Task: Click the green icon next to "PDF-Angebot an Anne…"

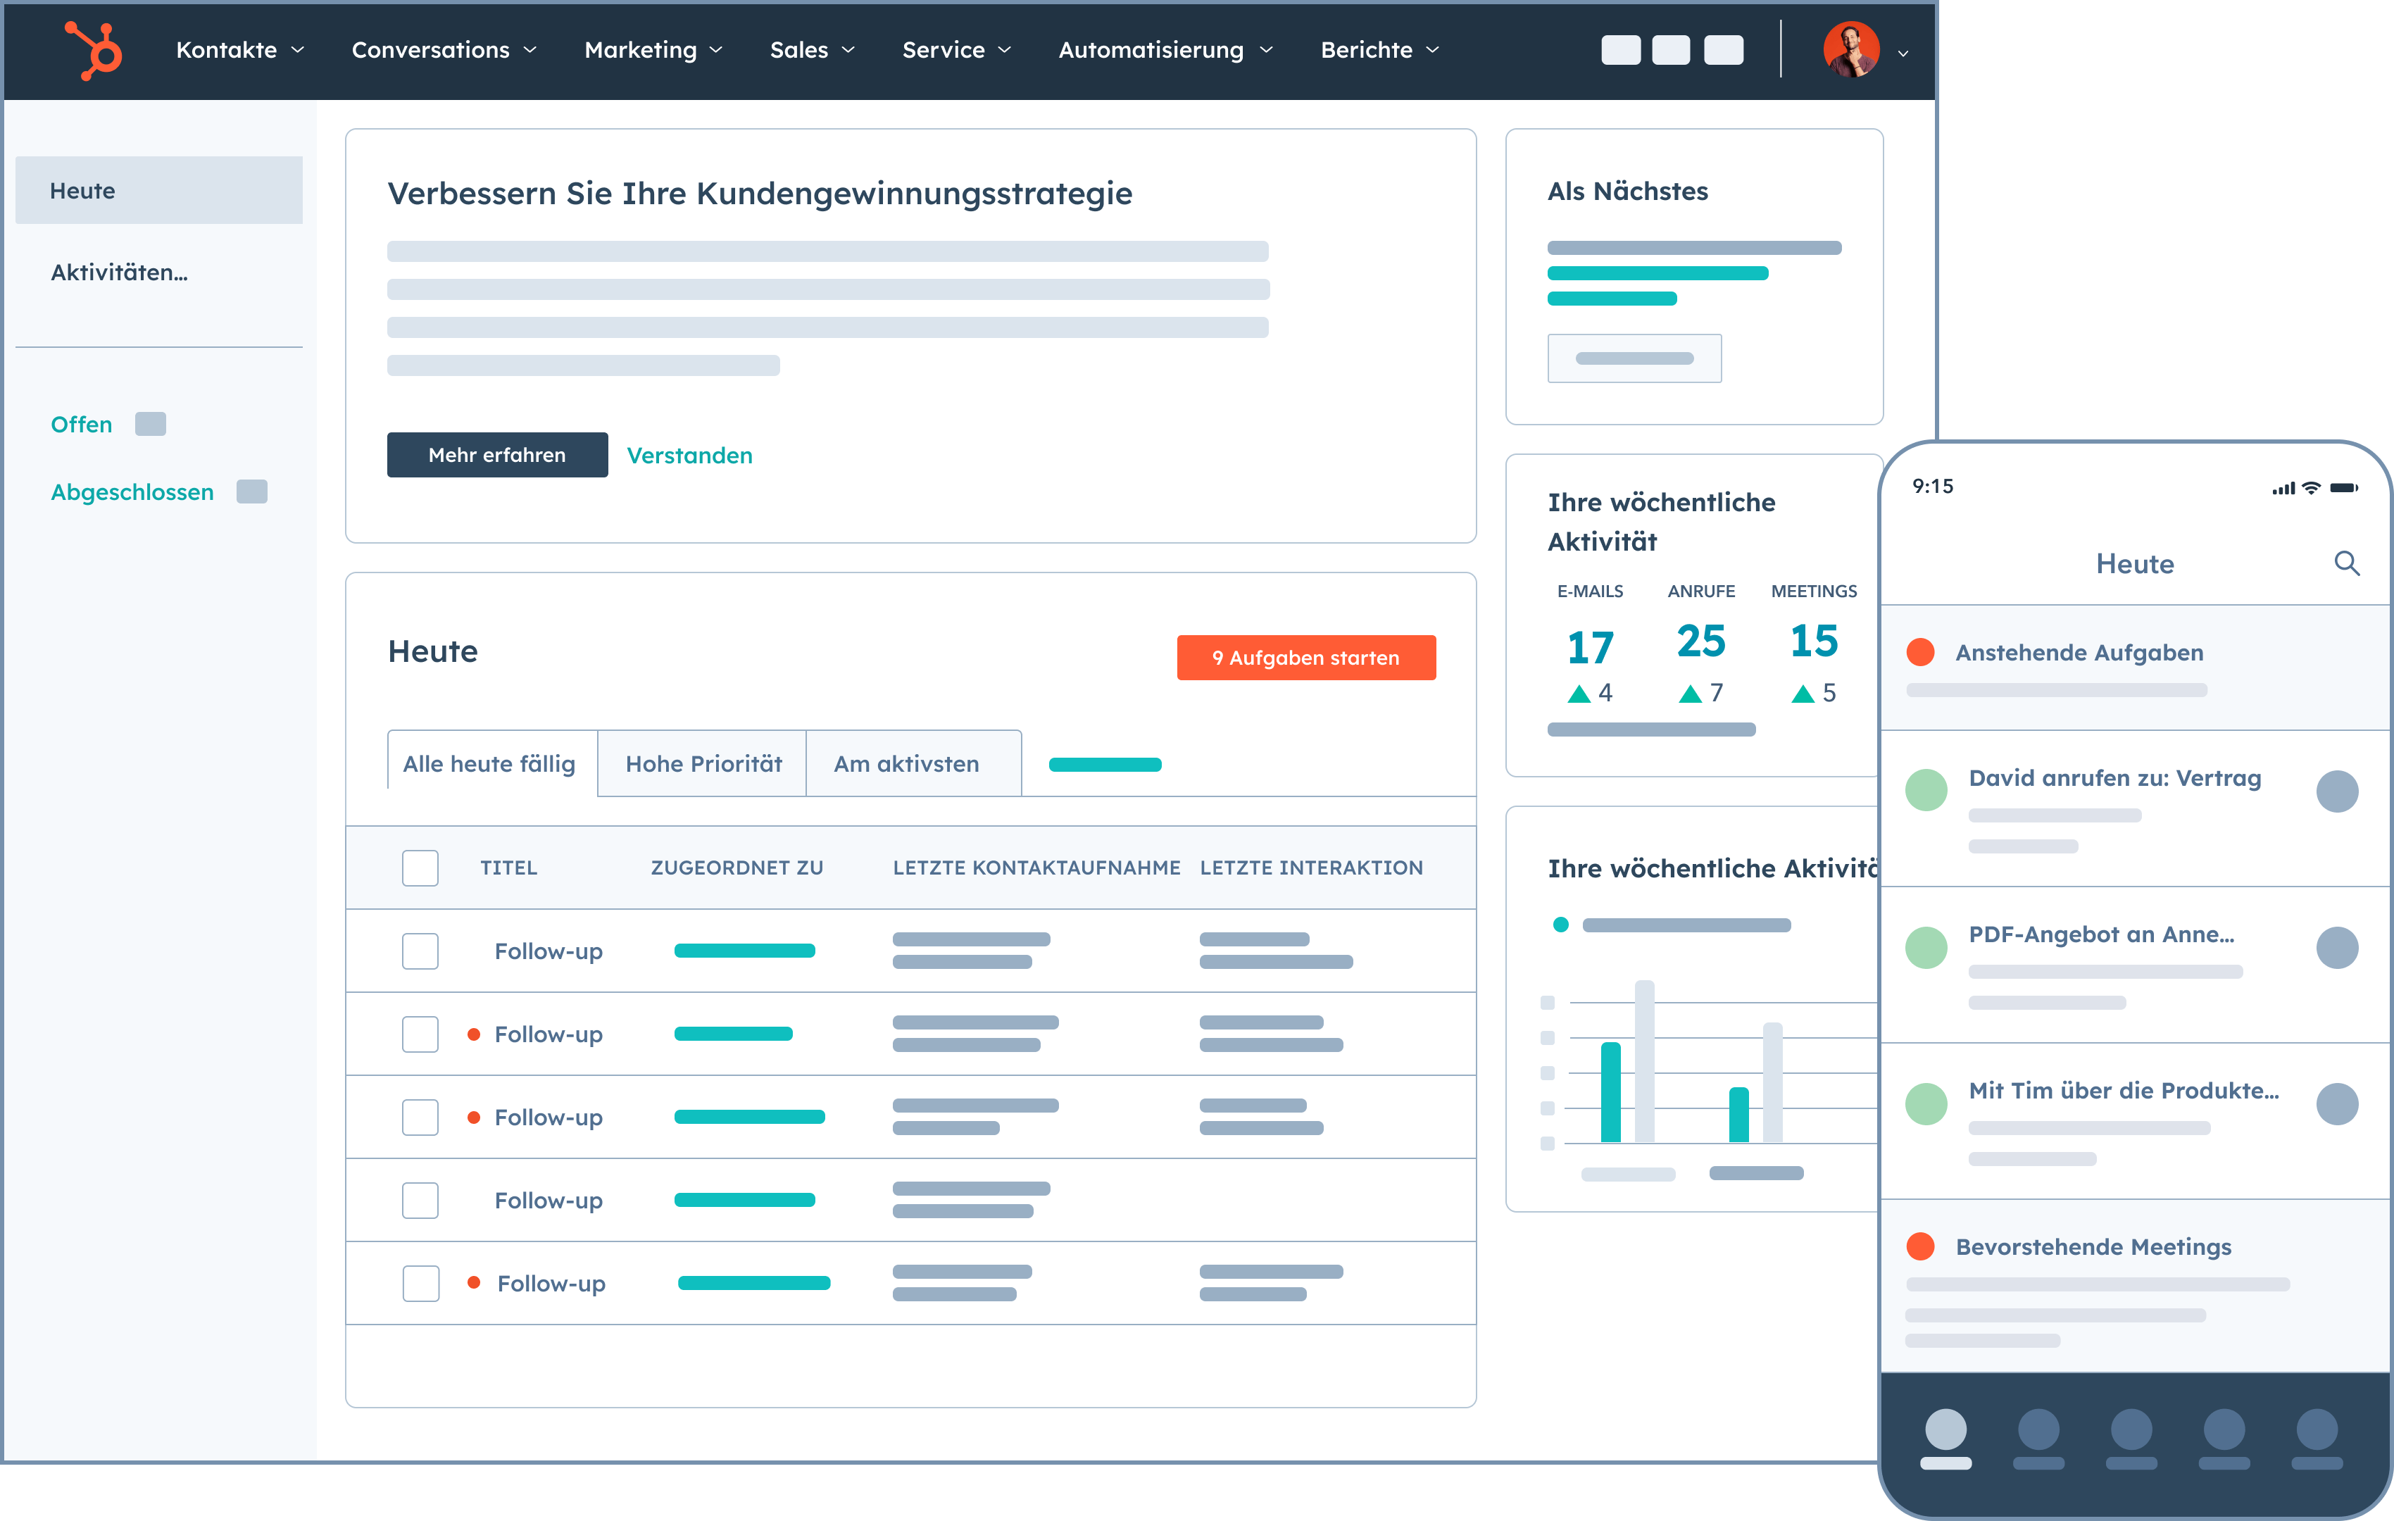Action: click(x=1926, y=947)
